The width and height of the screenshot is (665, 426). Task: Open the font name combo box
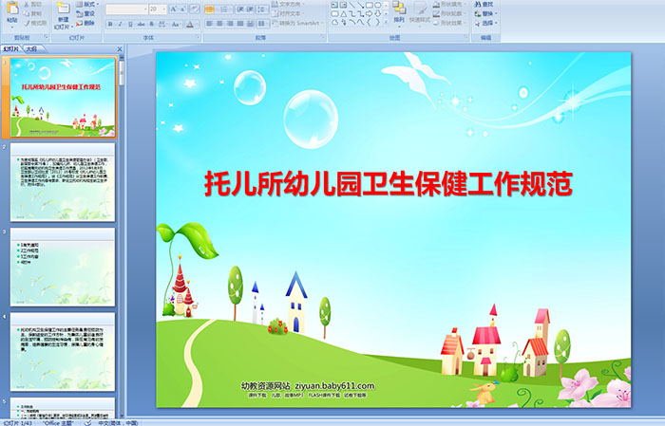click(x=126, y=9)
